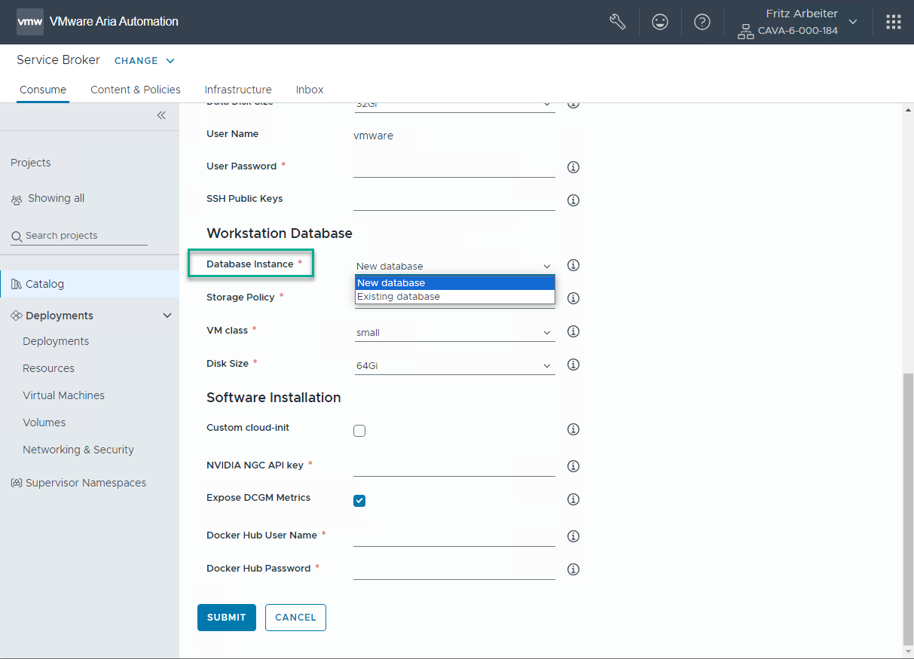Click the Showing all people icon
The image size is (914, 659).
point(17,200)
